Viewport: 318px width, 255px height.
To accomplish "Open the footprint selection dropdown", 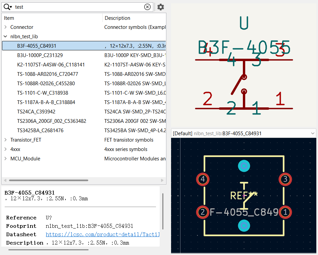I will (313, 134).
